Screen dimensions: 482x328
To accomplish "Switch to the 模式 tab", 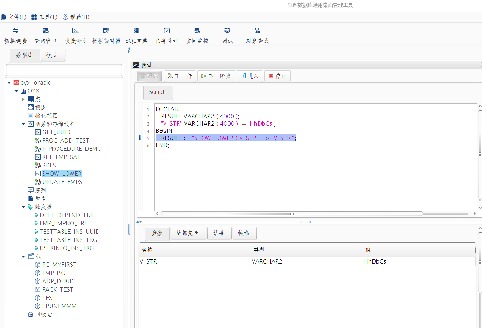I will pyautogui.click(x=52, y=55).
